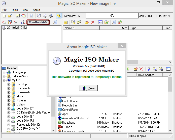Open the File menu

5,10
